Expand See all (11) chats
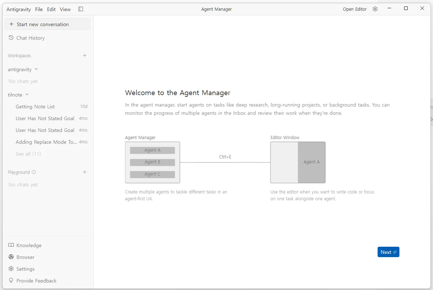 point(28,154)
